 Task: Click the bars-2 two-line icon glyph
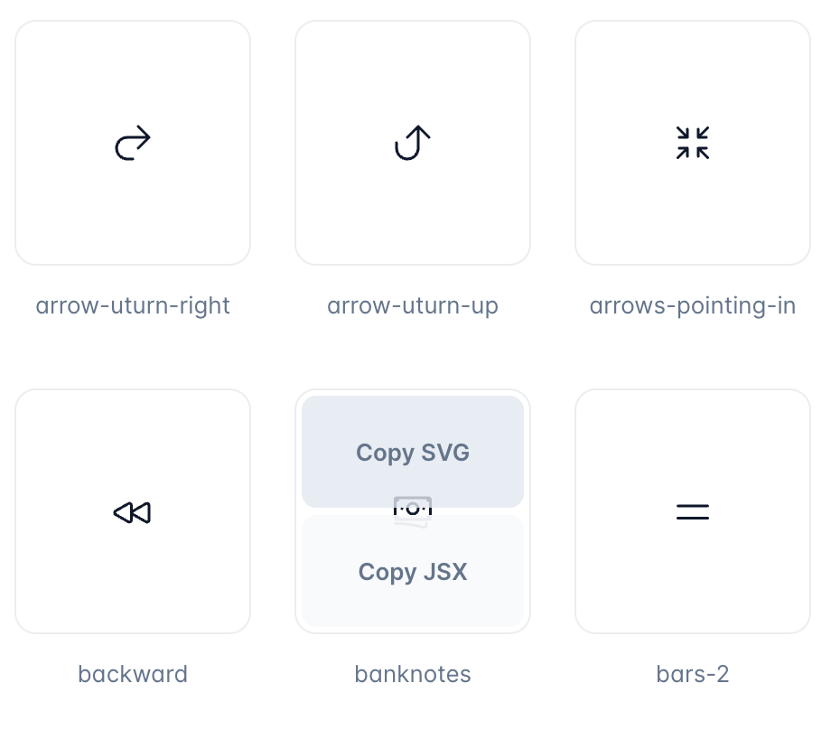693,512
